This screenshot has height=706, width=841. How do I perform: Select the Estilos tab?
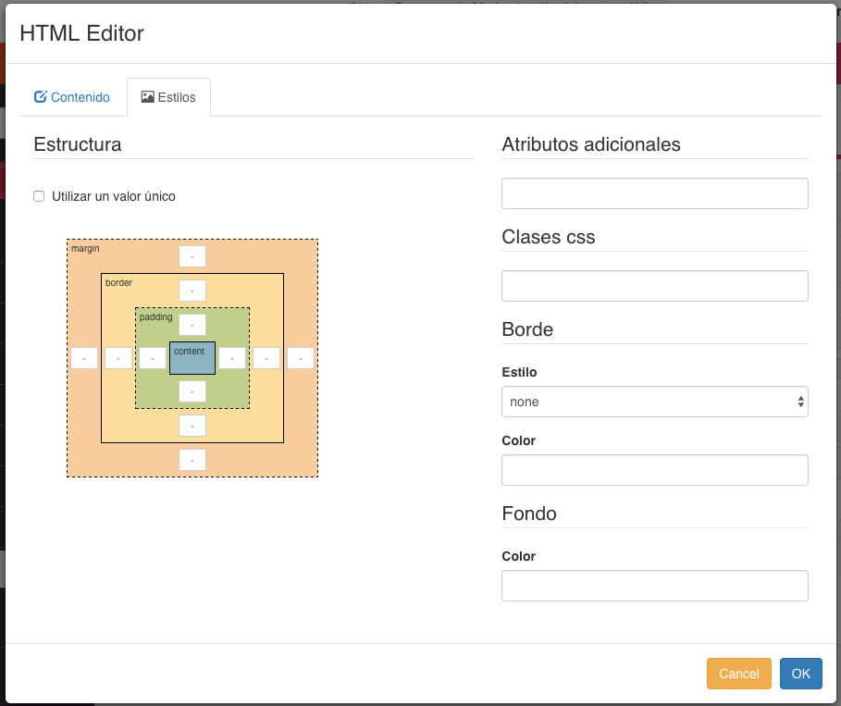(168, 97)
